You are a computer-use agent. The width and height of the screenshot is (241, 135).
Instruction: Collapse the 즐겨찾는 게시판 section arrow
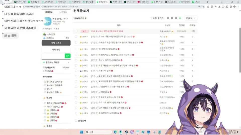(x=68, y=62)
